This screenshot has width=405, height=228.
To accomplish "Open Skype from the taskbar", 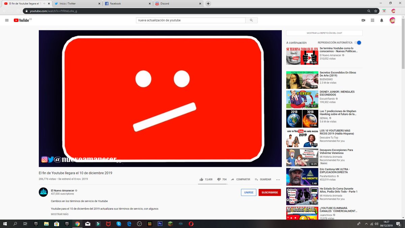I will point(118,224).
